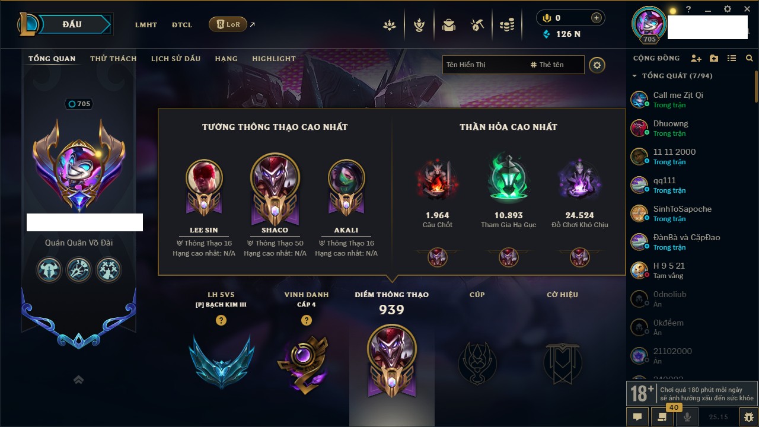The height and width of the screenshot is (427, 759).
Task: Open the chat bubble icon
Action: click(x=637, y=417)
